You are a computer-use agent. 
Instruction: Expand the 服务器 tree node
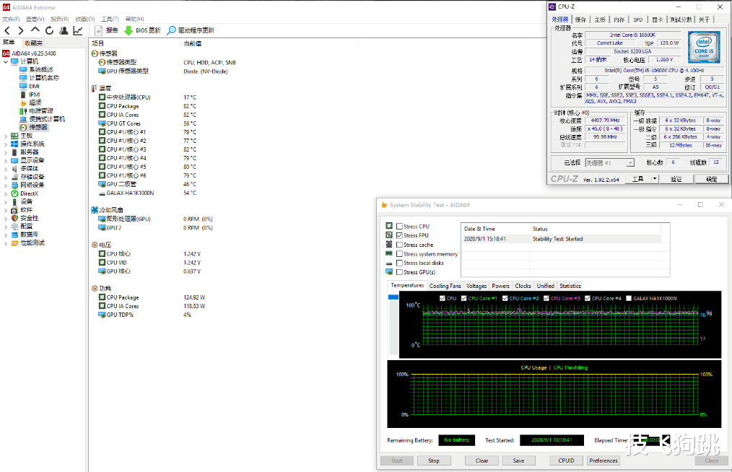pos(6,152)
